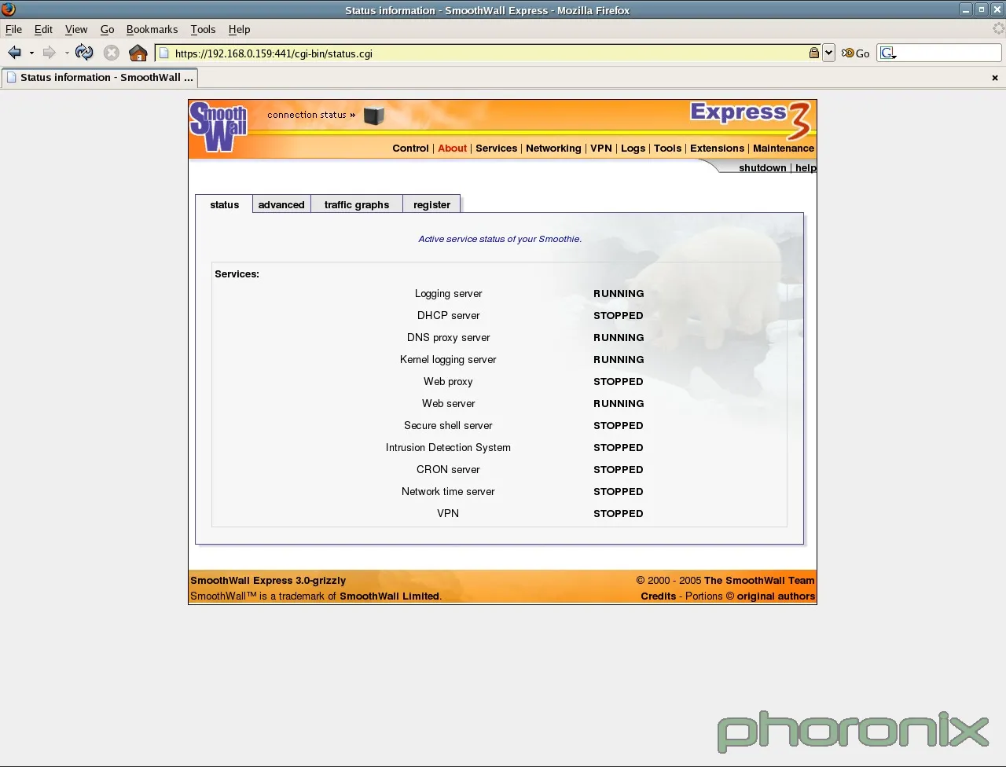
Task: Click the DNS proxy server label
Action: coord(448,337)
